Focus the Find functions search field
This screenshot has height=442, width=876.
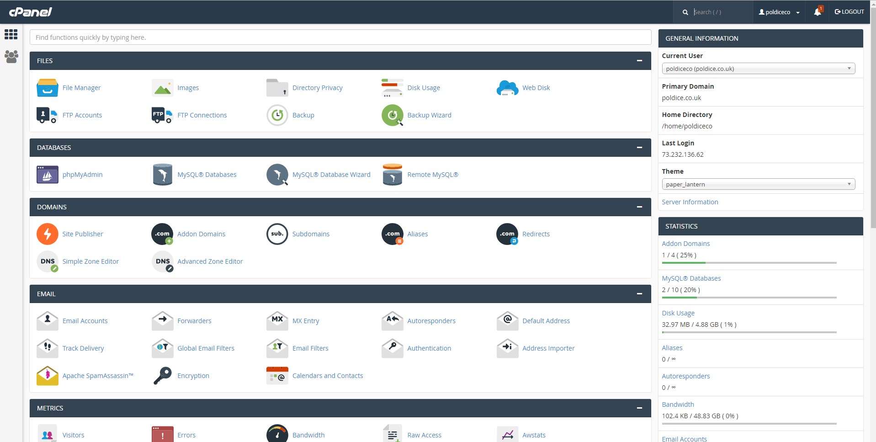340,37
